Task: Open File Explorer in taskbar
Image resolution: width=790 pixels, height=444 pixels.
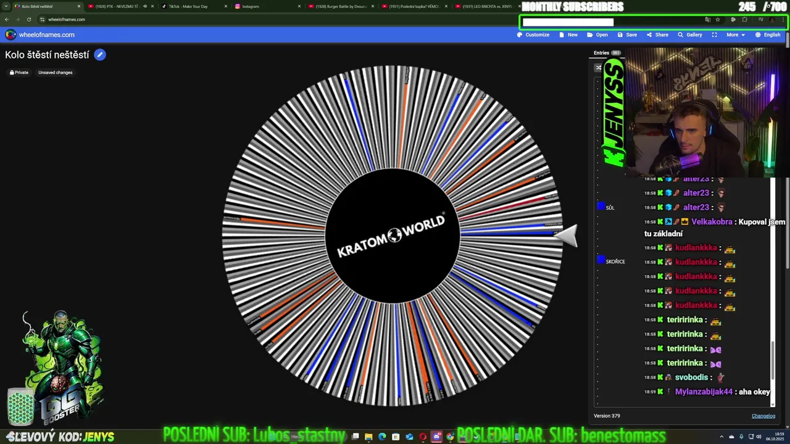Action: click(368, 437)
